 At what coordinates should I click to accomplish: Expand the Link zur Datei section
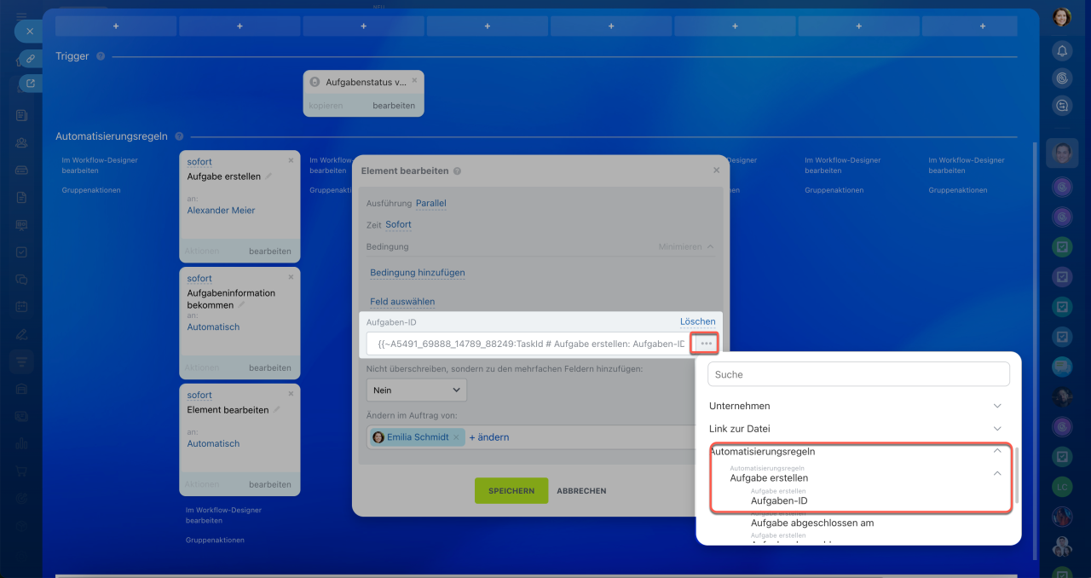point(856,429)
